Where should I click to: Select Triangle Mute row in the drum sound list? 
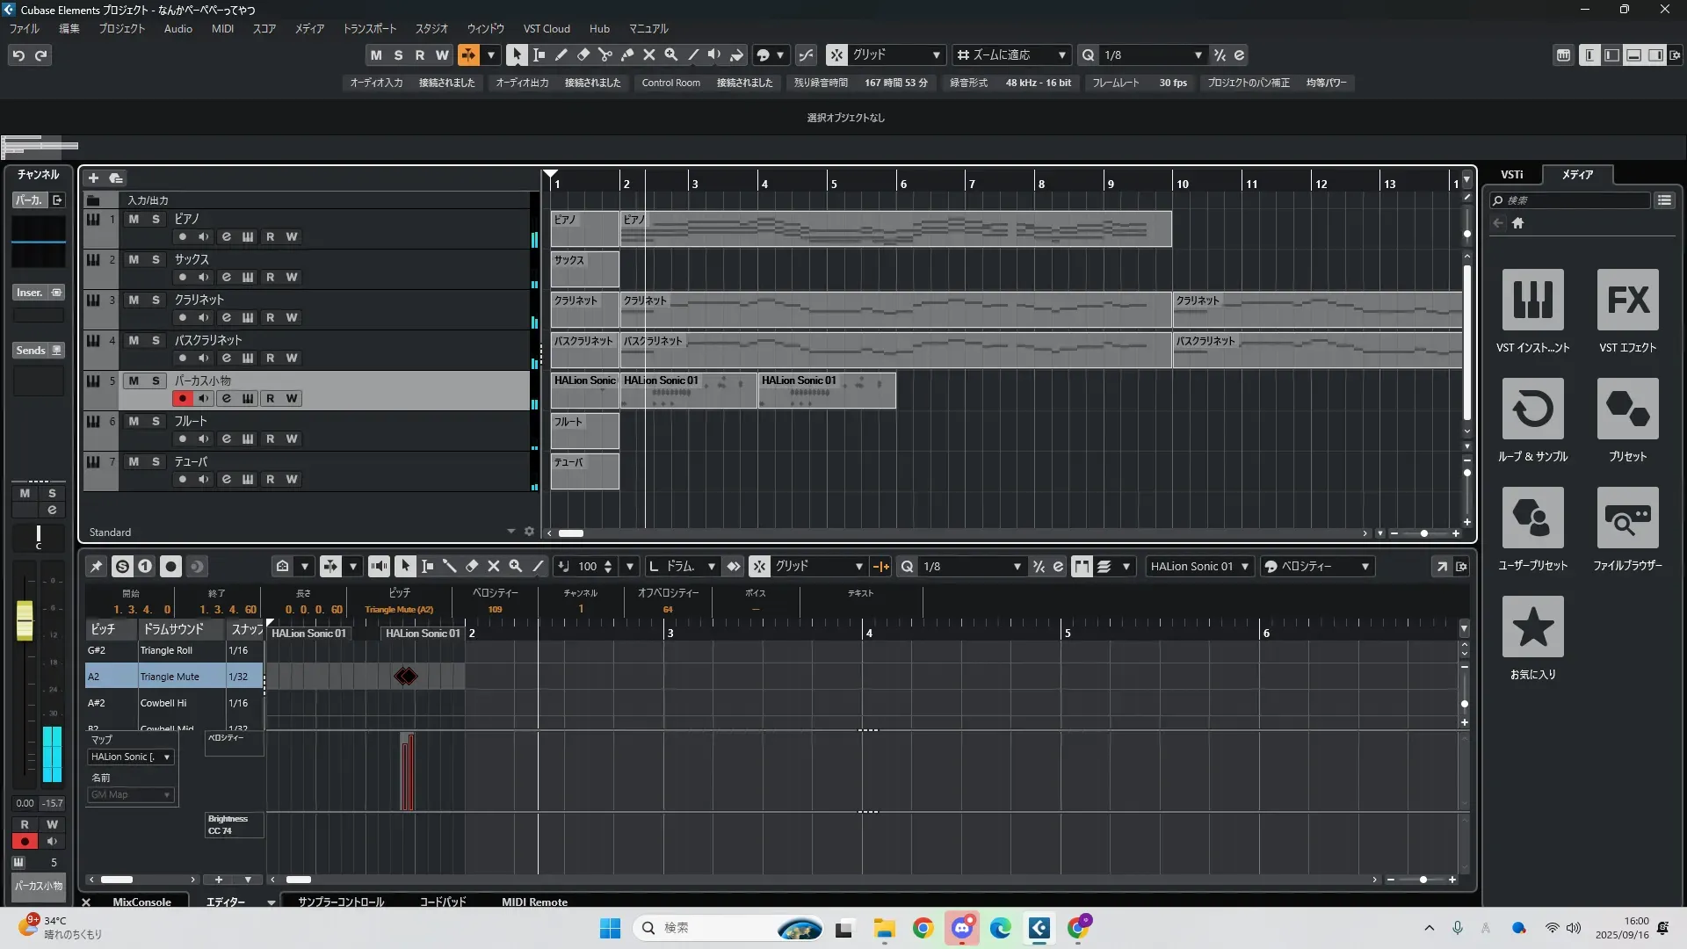[170, 677]
